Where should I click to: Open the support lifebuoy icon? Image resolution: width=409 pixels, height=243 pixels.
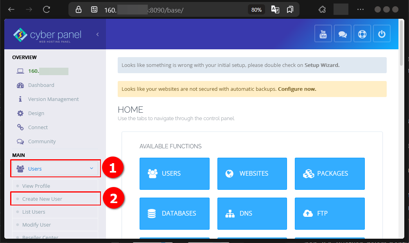[362, 33]
